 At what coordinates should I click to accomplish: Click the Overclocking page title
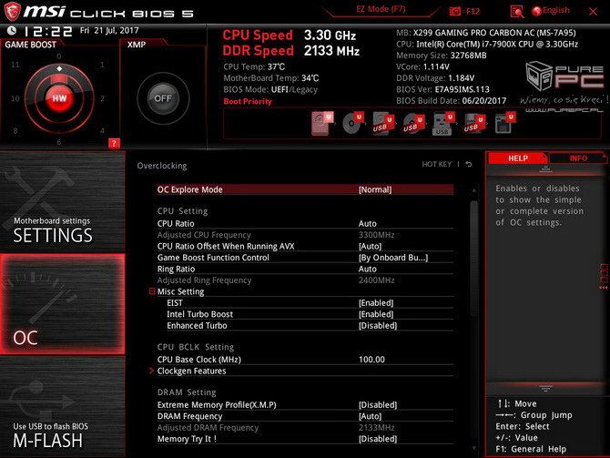click(162, 166)
